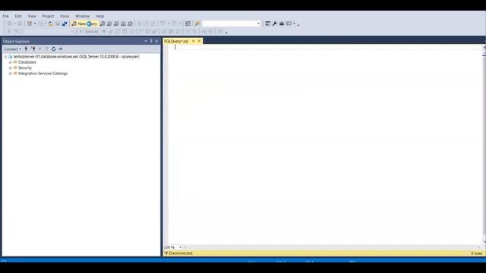Expand the Databases folder
486x273 pixels.
point(10,62)
